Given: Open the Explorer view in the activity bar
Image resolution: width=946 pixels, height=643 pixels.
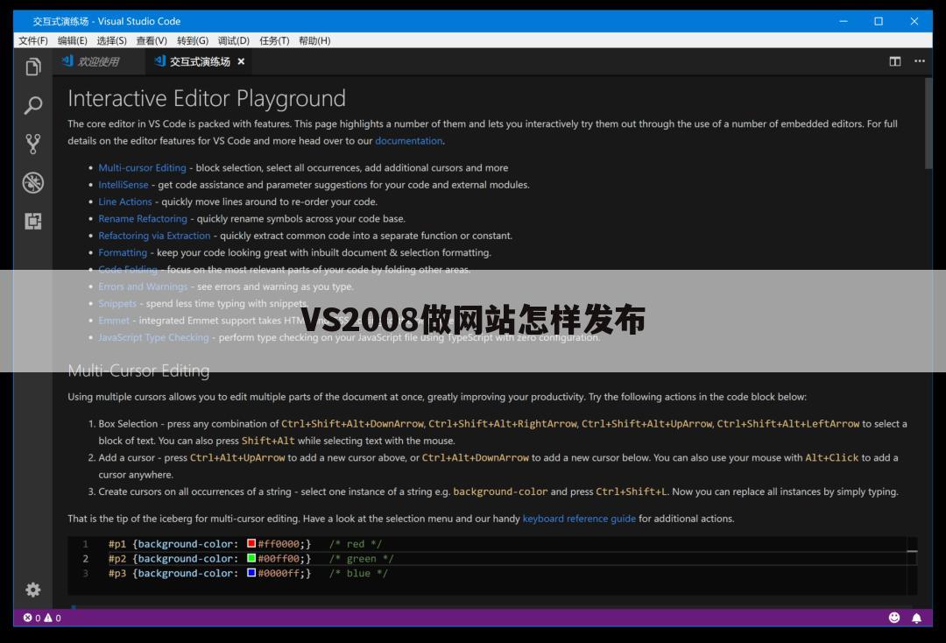Looking at the screenshot, I should pyautogui.click(x=32, y=66).
